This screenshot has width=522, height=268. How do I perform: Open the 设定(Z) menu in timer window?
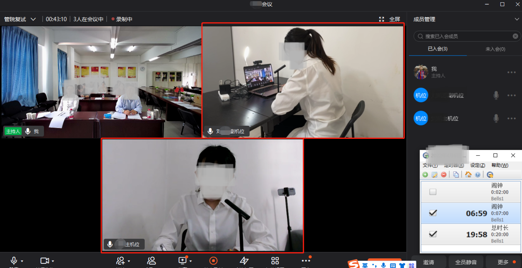coord(478,165)
